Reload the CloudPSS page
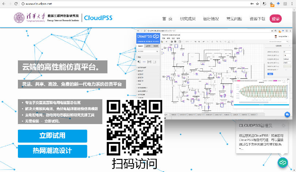Screen dimensions: 296x172 point(16,4)
